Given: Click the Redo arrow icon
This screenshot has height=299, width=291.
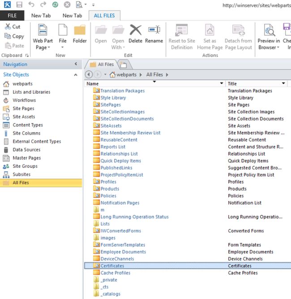Looking at the screenshot, I should click(43, 4).
